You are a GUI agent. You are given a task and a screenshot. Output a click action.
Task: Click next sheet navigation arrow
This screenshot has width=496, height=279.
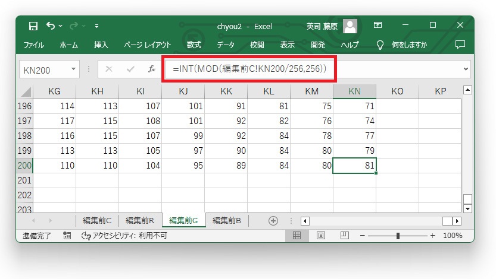coord(50,221)
